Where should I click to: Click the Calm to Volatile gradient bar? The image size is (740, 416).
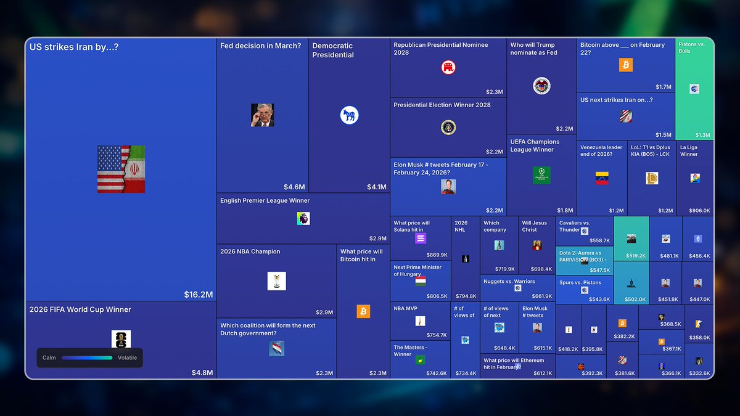(x=87, y=357)
